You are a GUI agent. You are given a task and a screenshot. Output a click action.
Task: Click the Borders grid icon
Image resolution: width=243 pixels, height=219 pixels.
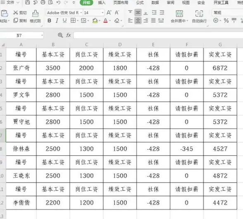coord(73,21)
